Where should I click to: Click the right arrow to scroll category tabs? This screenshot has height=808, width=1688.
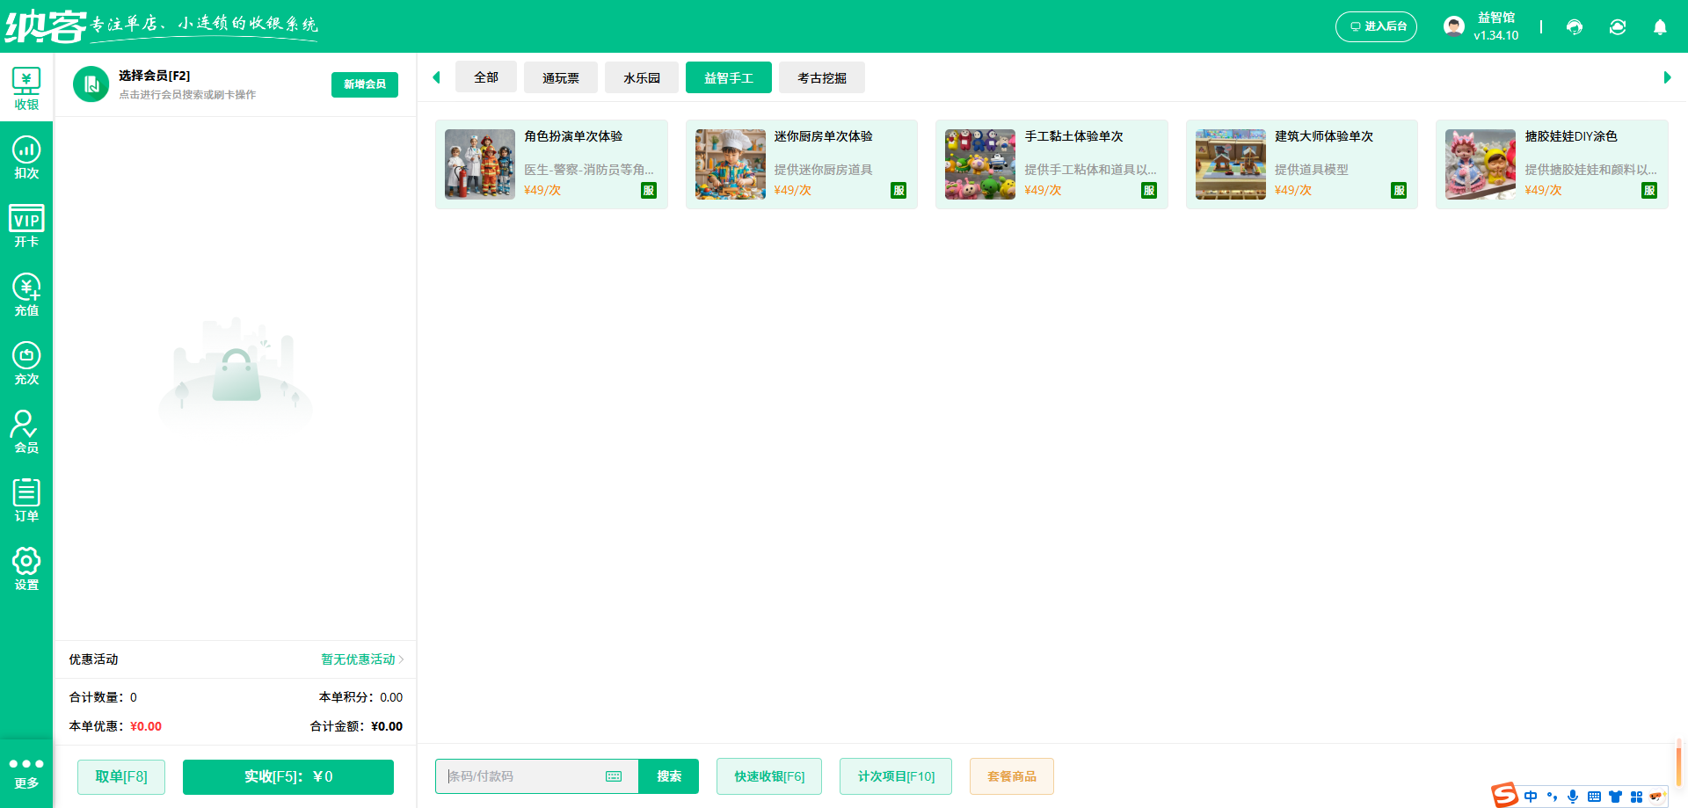(1667, 77)
